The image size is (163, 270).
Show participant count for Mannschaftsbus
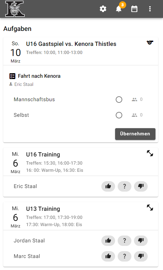(137, 99)
